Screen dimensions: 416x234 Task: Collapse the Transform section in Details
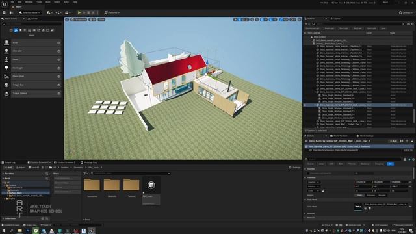[305, 177]
